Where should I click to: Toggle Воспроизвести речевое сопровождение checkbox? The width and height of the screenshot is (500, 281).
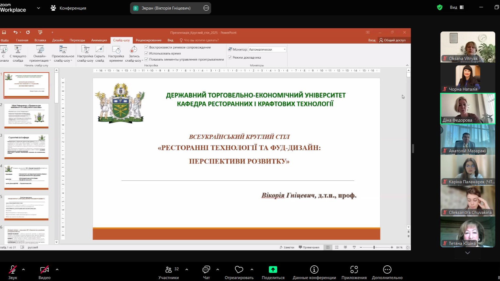pos(147,47)
